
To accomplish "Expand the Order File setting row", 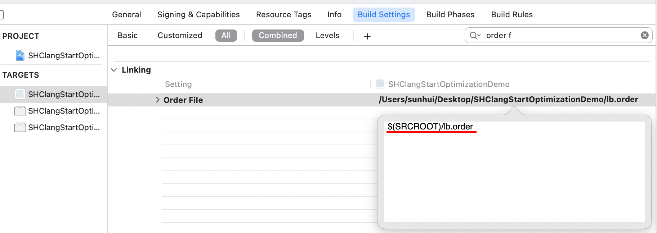I will point(157,100).
